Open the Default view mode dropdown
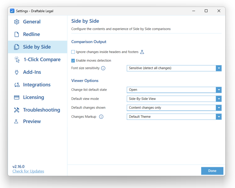This screenshot has height=188, width=235. (x=174, y=99)
